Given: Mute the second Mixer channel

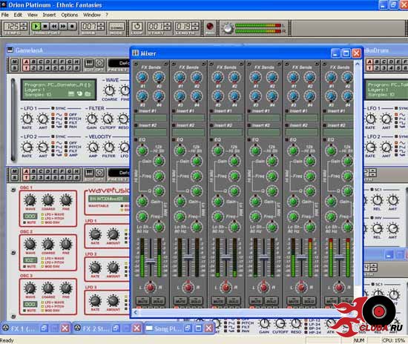Looking at the screenshot, I should point(180,301).
